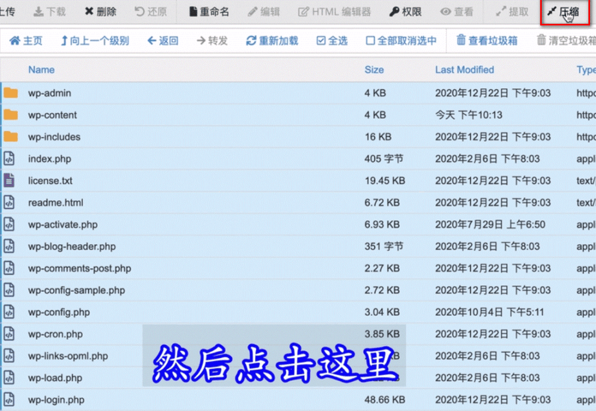Sort files by Name column header
Screen dimensions: 596x411
coord(41,70)
